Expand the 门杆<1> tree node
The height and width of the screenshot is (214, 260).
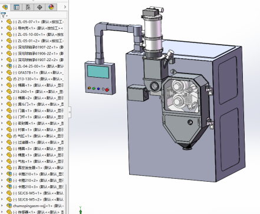(x=2, y=117)
